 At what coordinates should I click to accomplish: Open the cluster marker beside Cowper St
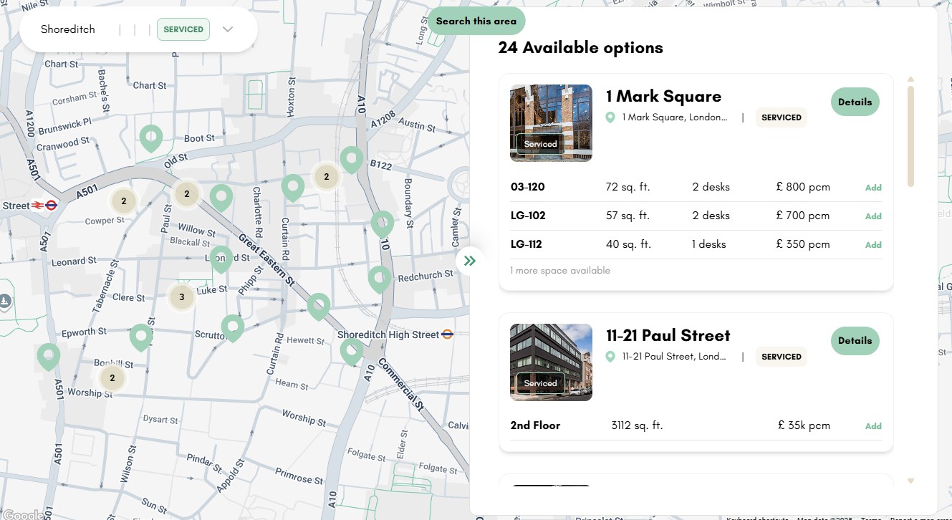124,201
